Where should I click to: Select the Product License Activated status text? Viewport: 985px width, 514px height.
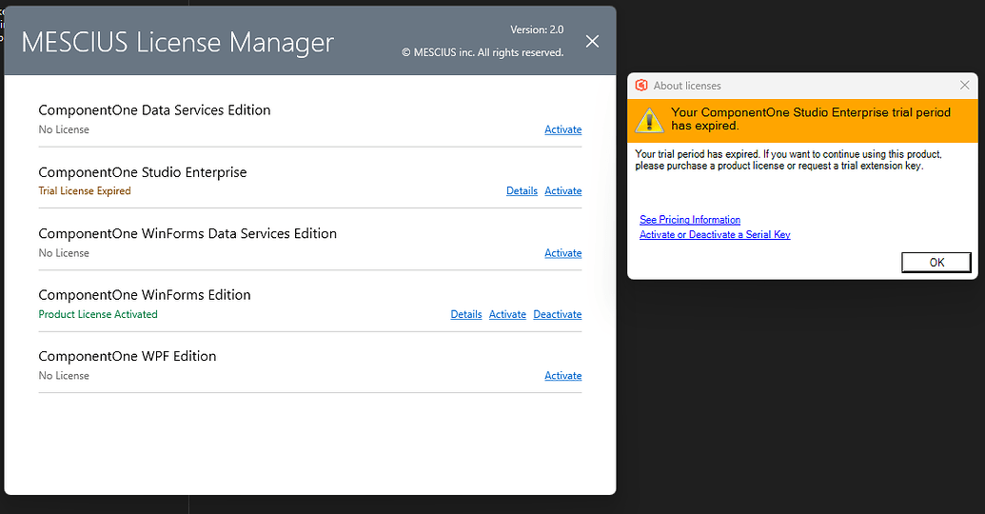pyautogui.click(x=98, y=314)
